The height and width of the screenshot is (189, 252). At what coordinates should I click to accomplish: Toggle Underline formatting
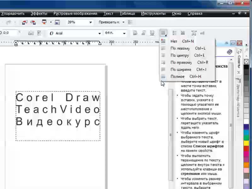(152, 33)
